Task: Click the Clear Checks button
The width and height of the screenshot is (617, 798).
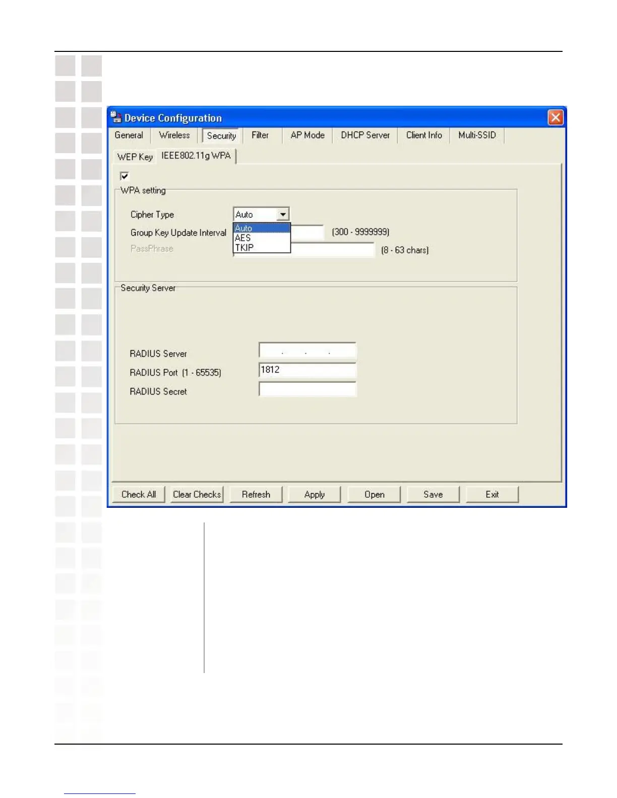Action: click(x=197, y=494)
